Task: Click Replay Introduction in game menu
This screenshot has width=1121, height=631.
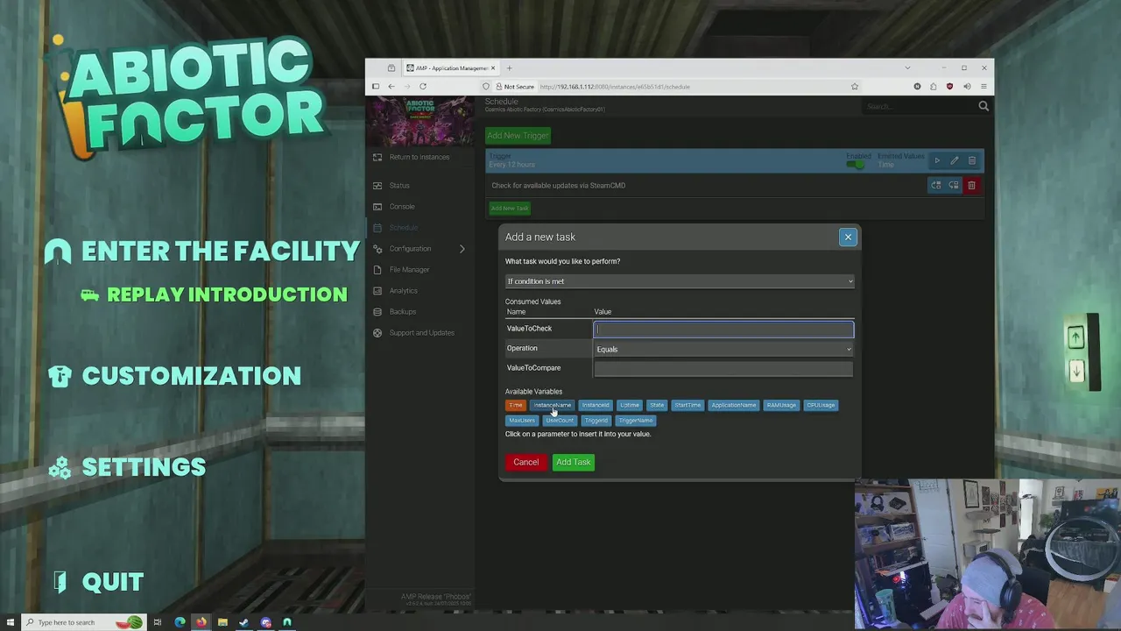Action: pos(227,295)
